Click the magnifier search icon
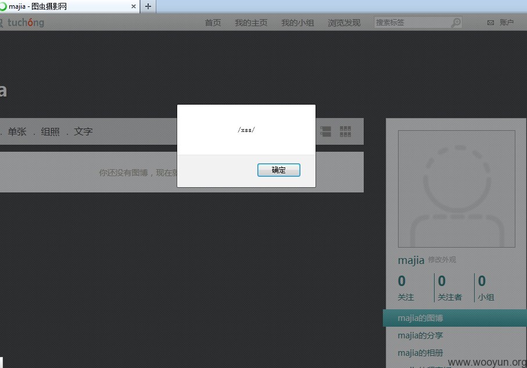This screenshot has width=527, height=368. tap(456, 23)
